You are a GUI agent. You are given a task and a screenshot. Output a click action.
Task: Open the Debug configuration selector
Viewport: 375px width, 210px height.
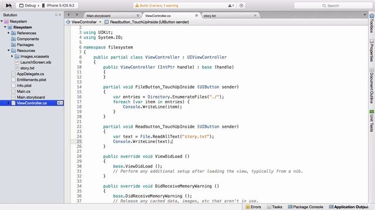point(28,5)
